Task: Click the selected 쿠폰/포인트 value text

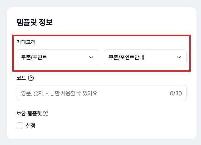Action: point(34,57)
